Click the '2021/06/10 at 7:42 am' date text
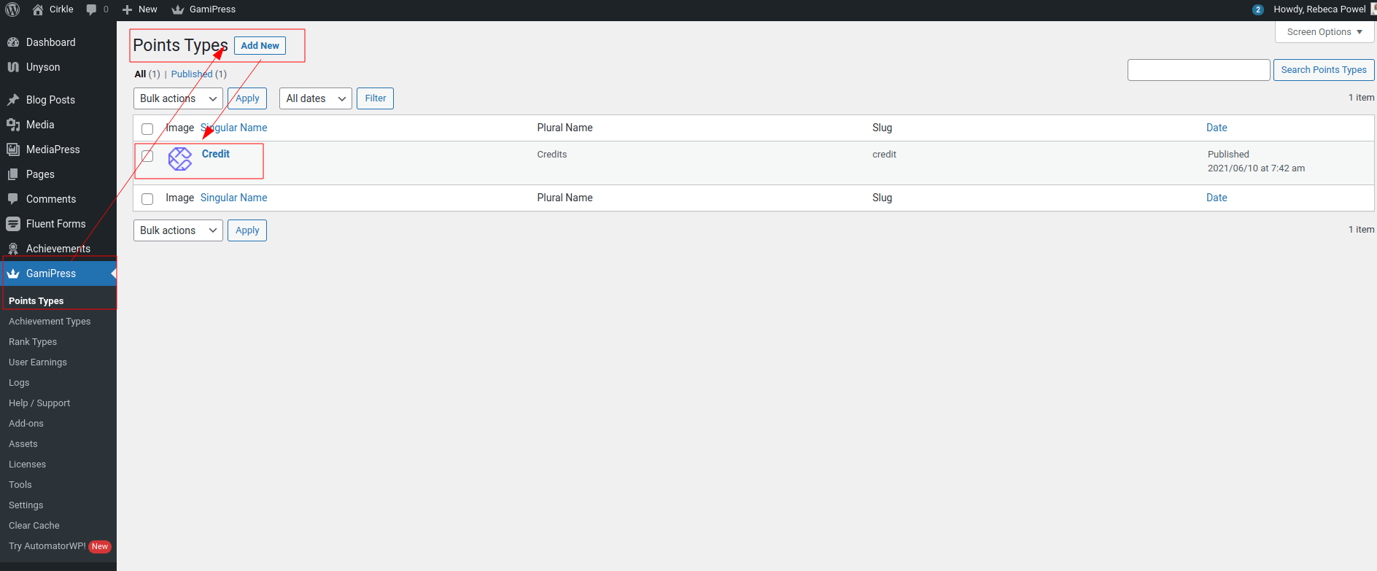Screen dimensions: 1377x571 pos(1256,168)
